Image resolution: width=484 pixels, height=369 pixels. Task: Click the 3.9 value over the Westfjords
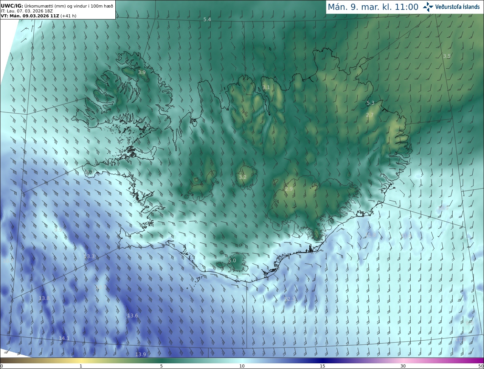(x=142, y=72)
